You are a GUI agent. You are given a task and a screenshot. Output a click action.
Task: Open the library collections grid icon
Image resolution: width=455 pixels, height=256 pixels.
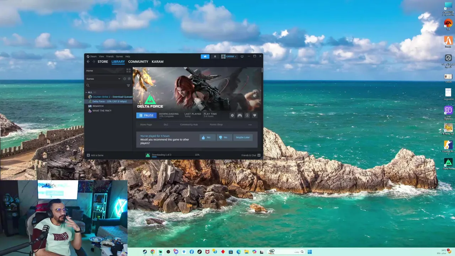(128, 71)
